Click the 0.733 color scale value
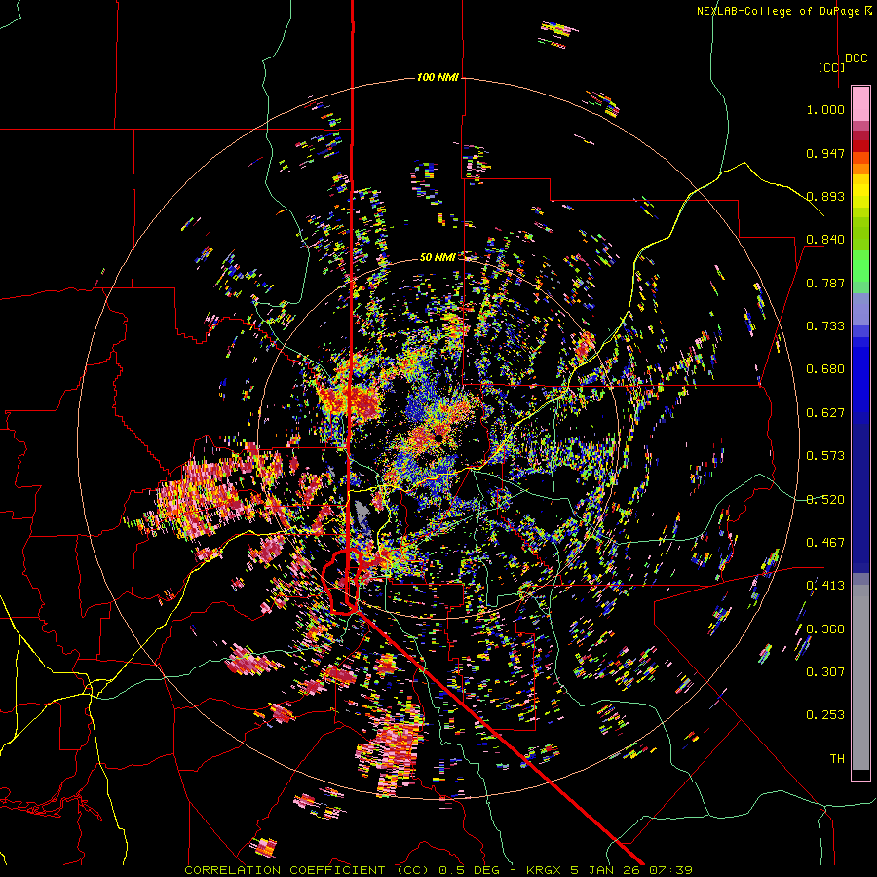The height and width of the screenshot is (877, 877). click(825, 326)
